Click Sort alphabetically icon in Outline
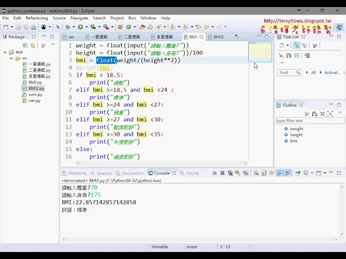The width and height of the screenshot is (346, 259). click(x=315, y=114)
